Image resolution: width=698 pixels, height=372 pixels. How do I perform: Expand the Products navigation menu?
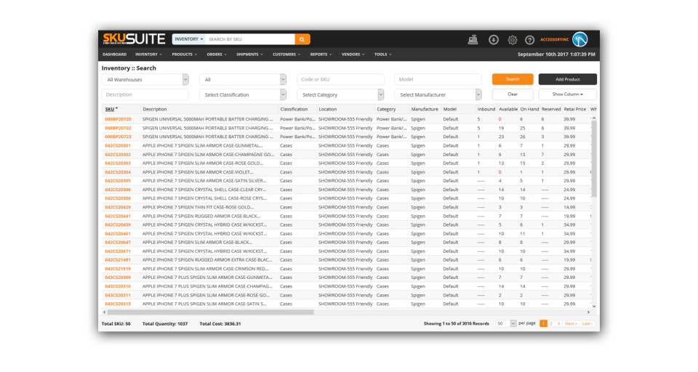(184, 54)
